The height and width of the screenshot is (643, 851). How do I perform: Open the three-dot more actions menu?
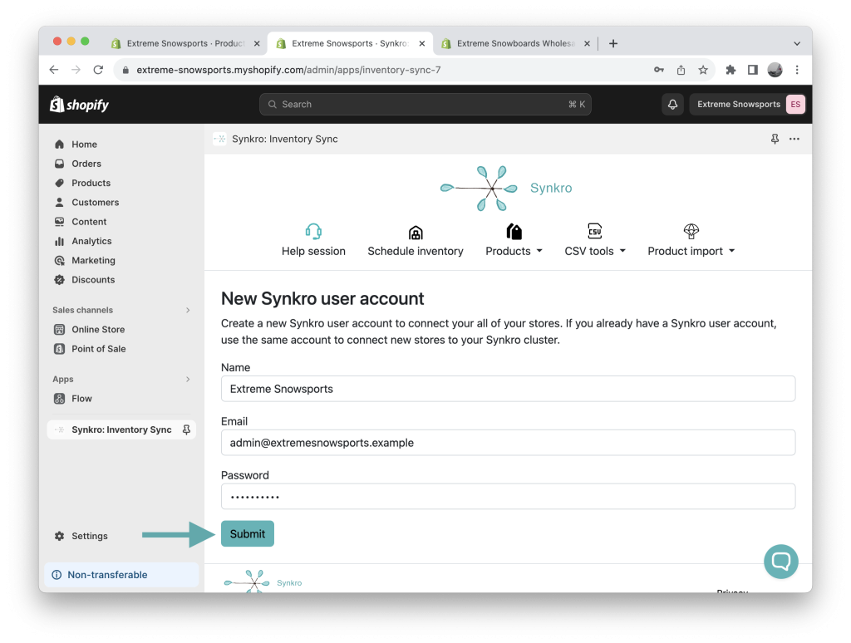tap(794, 139)
